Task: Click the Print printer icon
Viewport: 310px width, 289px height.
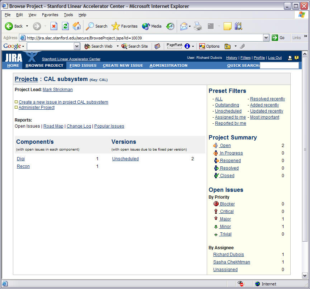Action: click(198, 26)
